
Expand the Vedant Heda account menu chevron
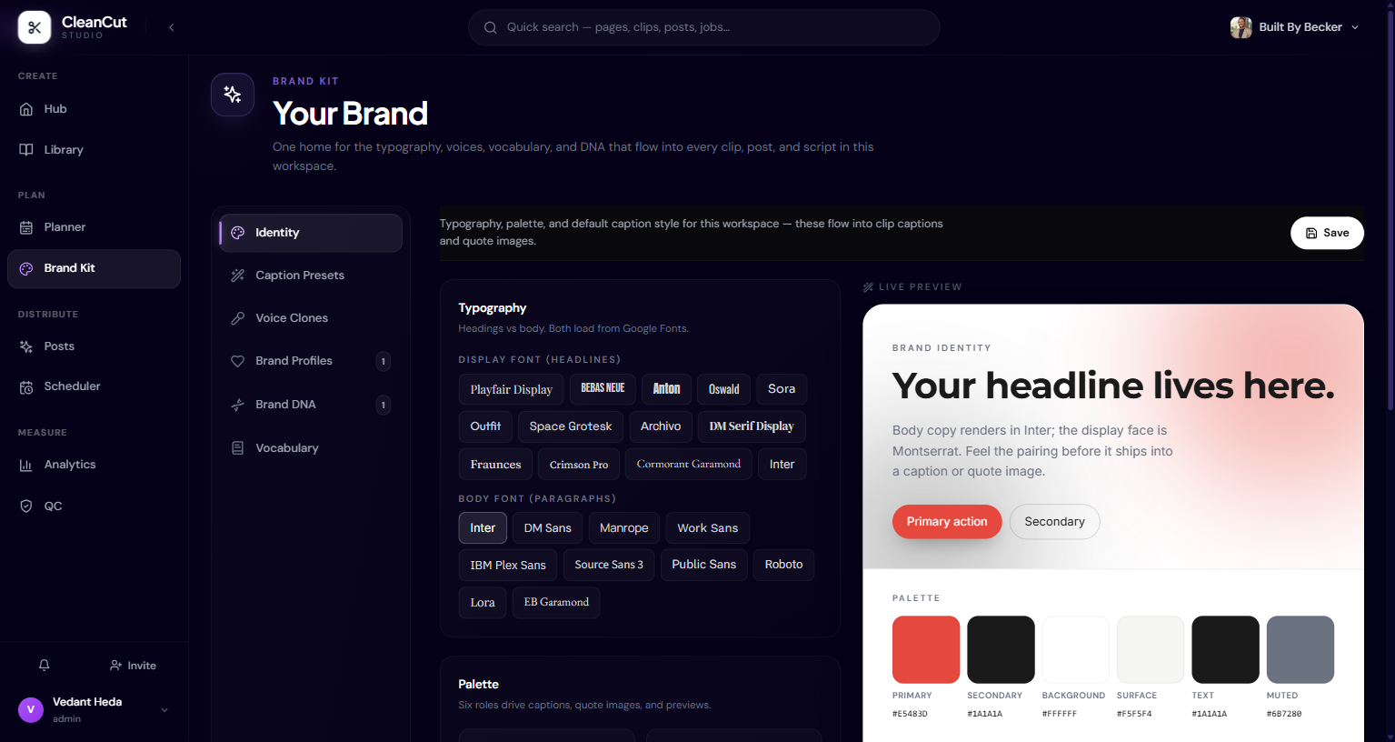(164, 710)
